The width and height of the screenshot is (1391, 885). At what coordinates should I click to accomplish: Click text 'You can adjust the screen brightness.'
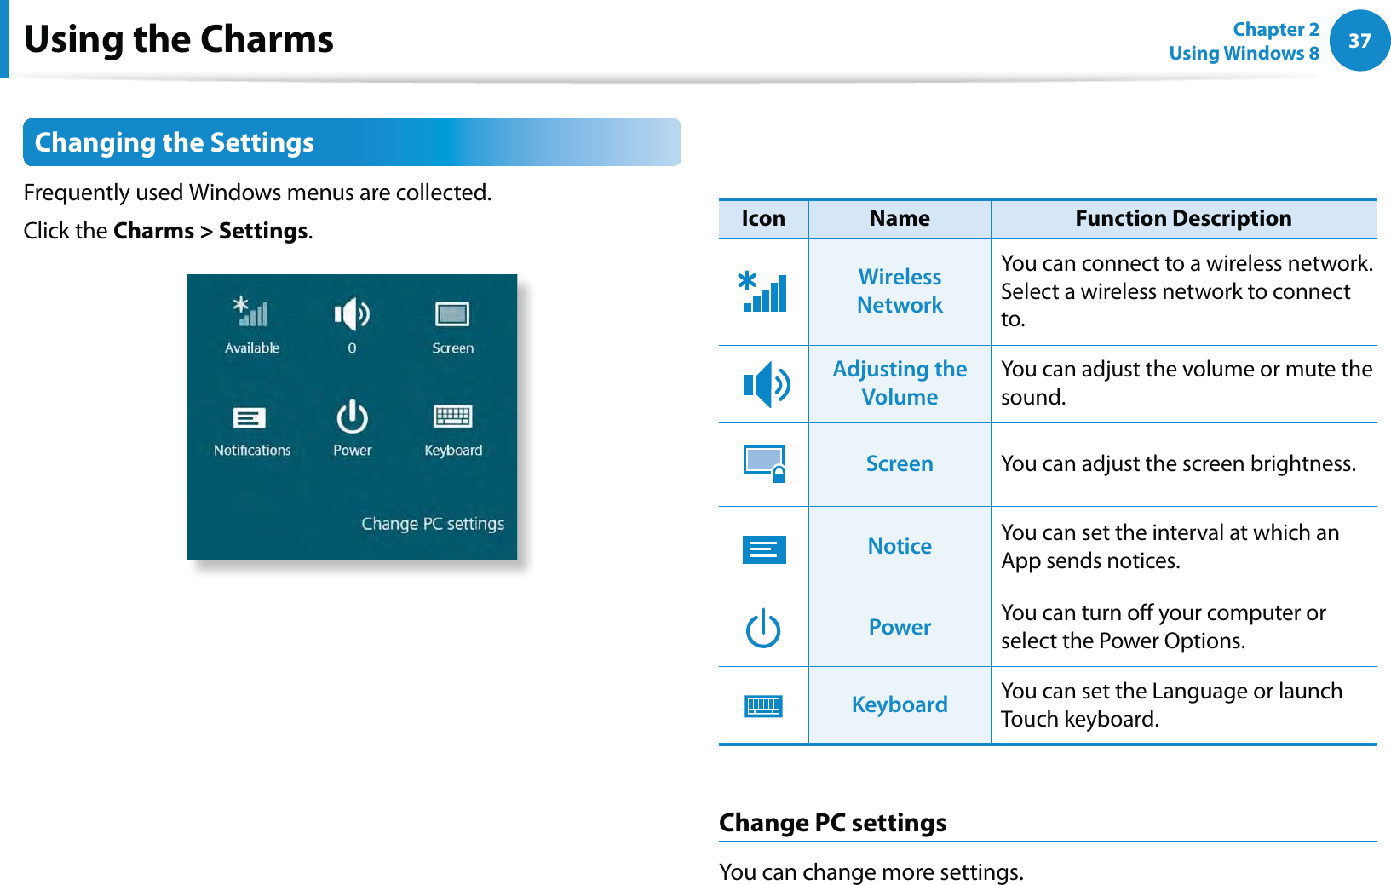(x=1178, y=463)
